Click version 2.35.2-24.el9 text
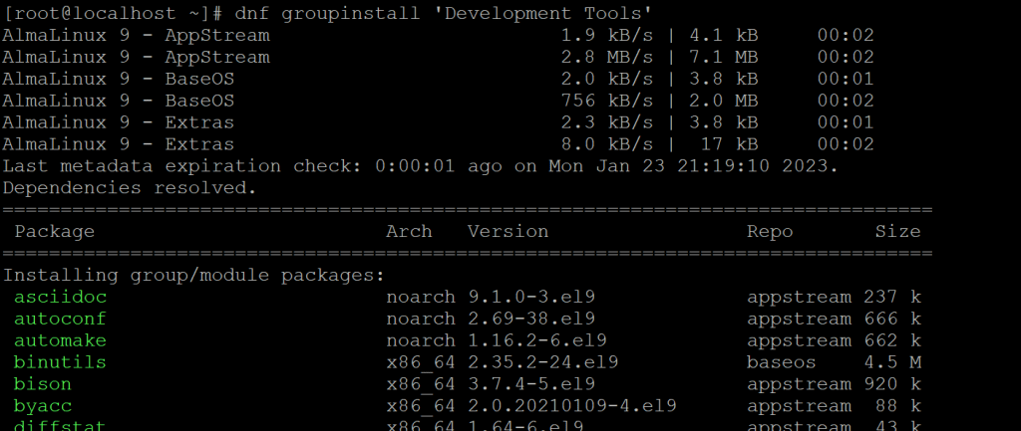The height and width of the screenshot is (431, 1021). [x=543, y=362]
